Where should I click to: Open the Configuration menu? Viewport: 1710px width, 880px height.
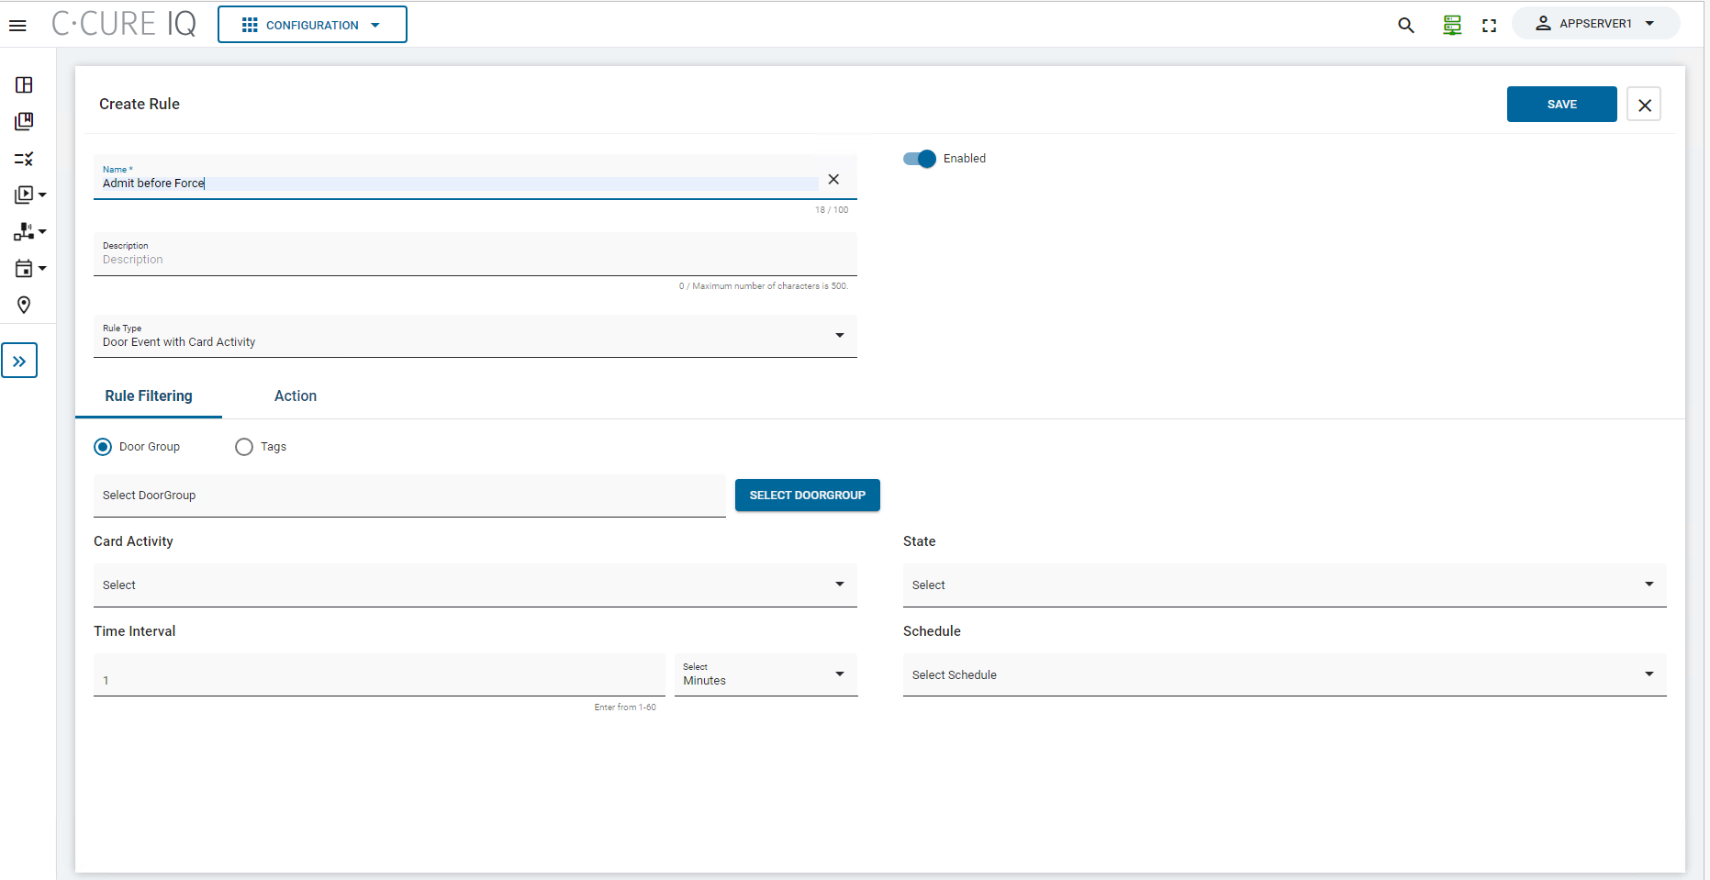point(312,25)
